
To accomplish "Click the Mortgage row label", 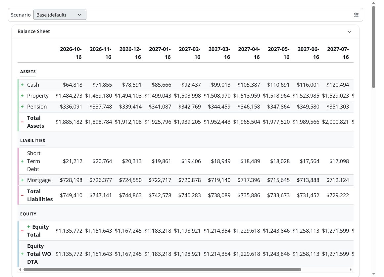I will 39,180.
